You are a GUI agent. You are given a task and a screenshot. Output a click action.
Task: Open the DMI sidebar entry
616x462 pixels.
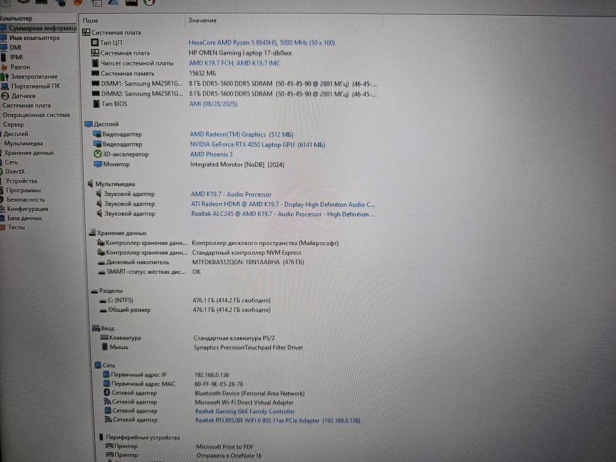click(15, 48)
